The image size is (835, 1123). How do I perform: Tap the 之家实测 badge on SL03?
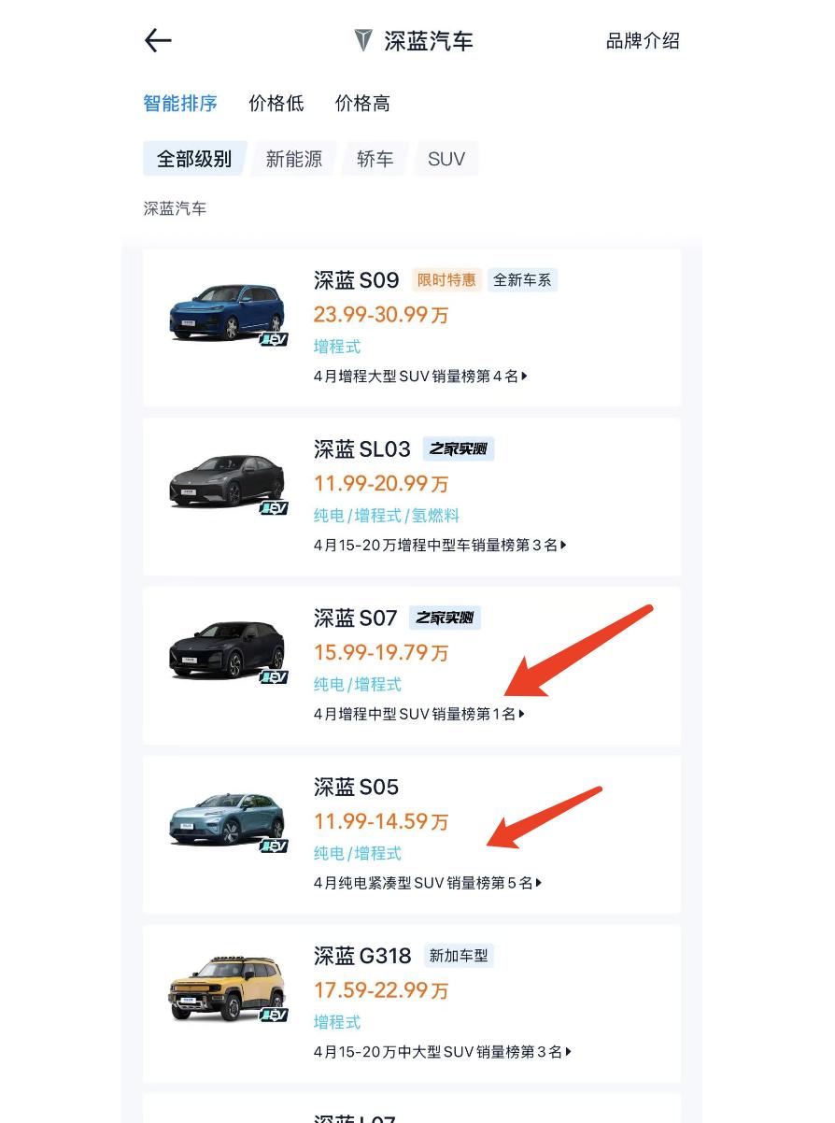point(458,449)
